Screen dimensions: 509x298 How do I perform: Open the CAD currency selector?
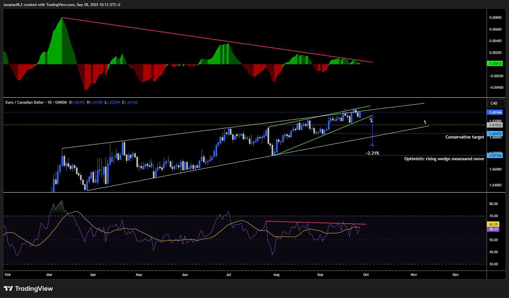(496, 103)
